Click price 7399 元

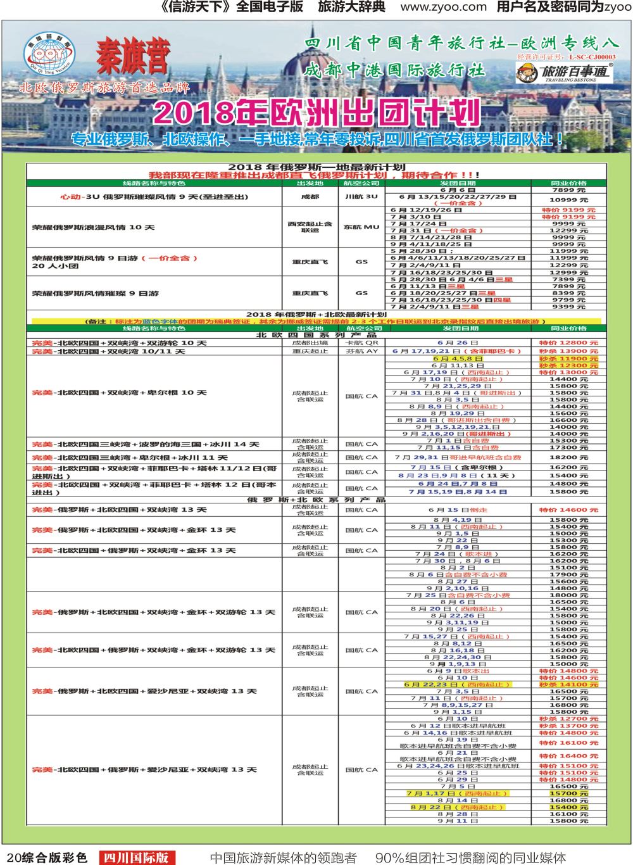[x=568, y=279]
